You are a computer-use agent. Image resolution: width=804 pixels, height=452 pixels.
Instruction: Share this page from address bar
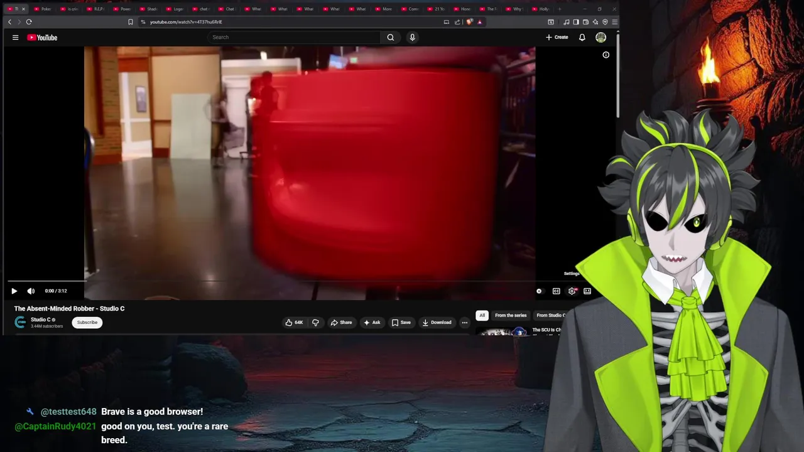pyautogui.click(x=457, y=22)
